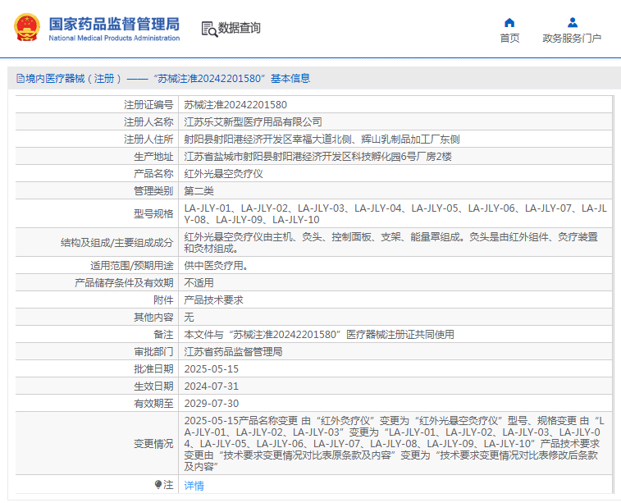Click registration number 苏械注准20242201580 value
Image resolution: width=621 pixels, height=503 pixels.
(x=235, y=104)
